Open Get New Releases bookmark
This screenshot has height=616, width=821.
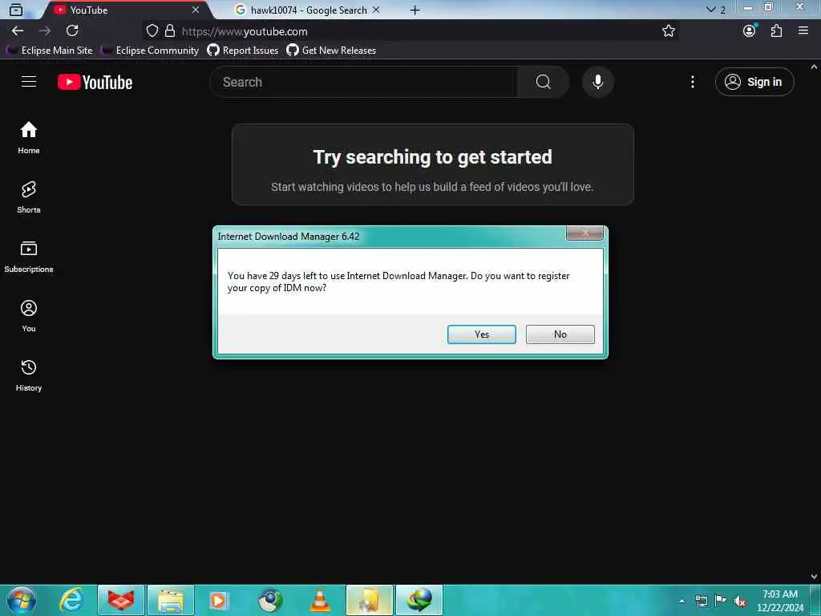point(331,51)
